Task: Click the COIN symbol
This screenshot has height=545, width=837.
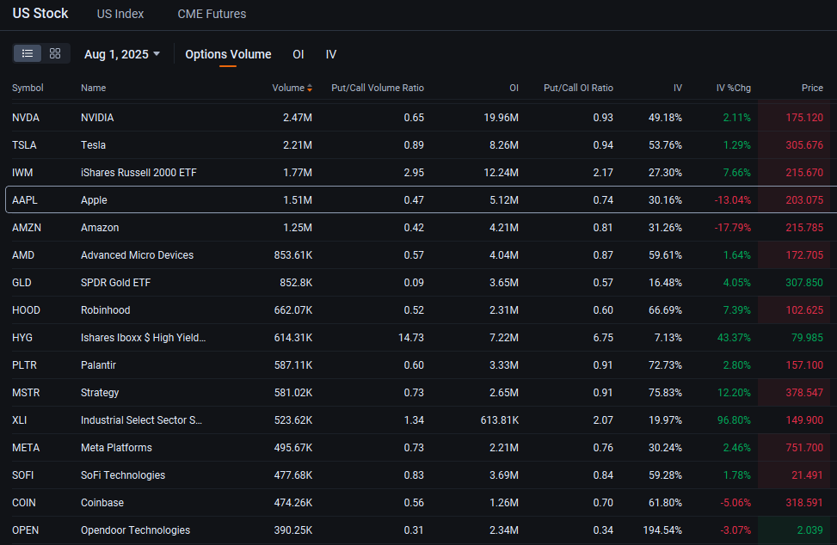Action: 23,503
